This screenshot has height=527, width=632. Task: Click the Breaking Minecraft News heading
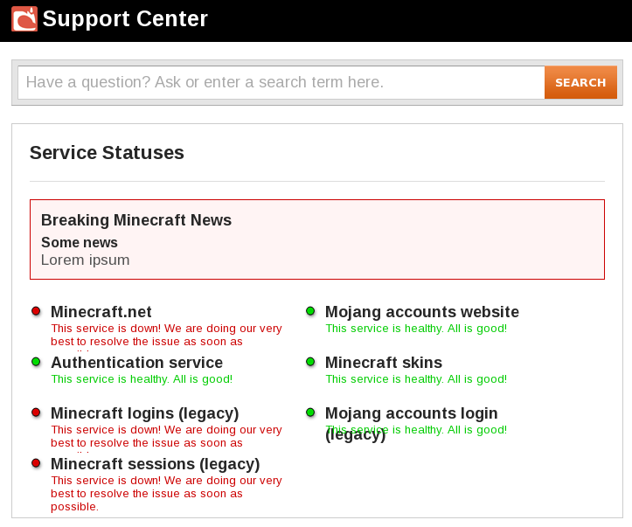pos(136,220)
